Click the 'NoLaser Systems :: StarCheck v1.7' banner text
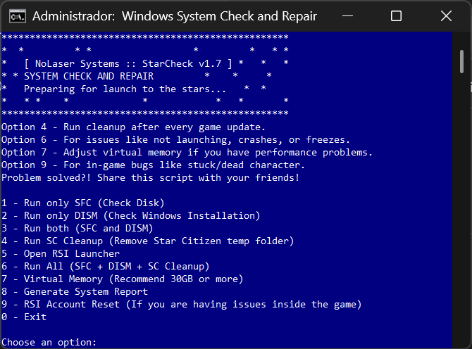Viewport: 472px width, 349px height. [x=128, y=64]
